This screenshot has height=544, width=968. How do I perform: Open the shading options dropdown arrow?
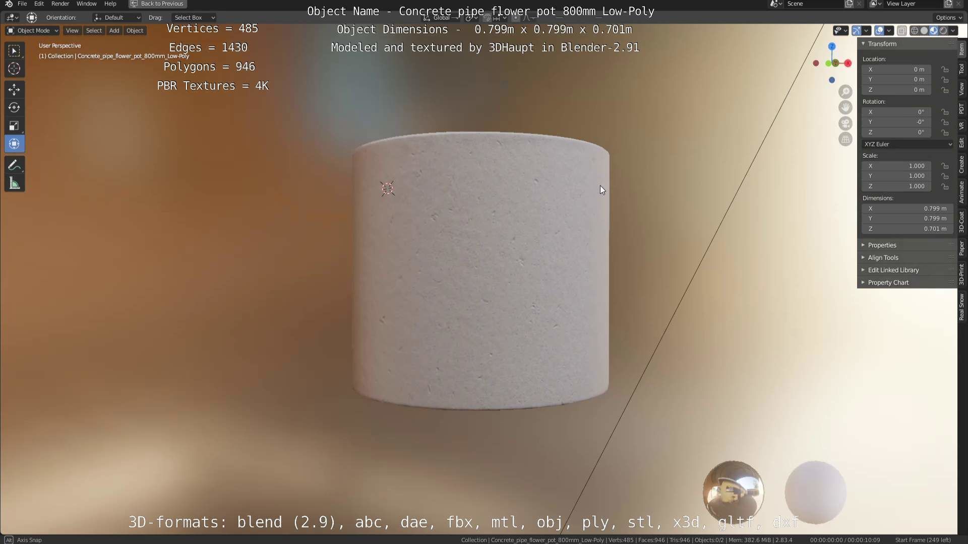tap(953, 31)
